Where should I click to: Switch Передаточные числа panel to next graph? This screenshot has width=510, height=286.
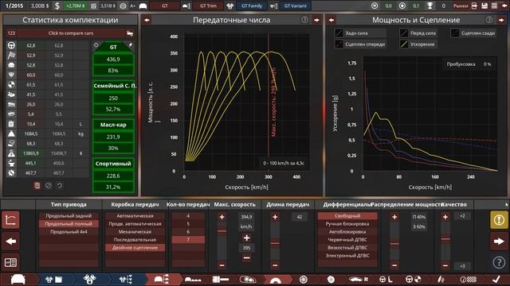316,20
